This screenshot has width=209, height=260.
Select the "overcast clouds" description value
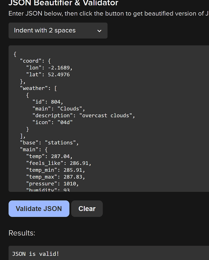[x=107, y=115]
